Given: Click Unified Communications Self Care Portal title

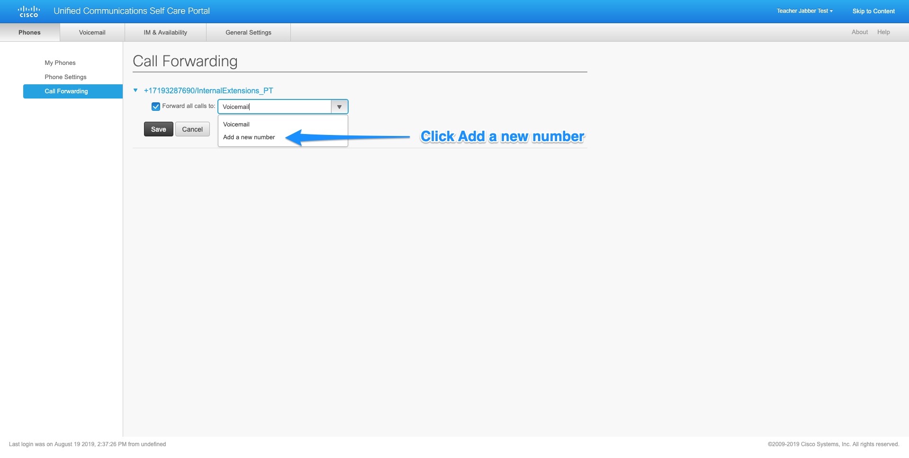Looking at the screenshot, I should (132, 11).
